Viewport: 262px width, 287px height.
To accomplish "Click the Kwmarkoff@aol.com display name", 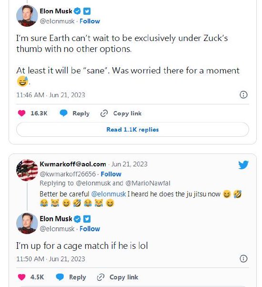I will point(73,164).
